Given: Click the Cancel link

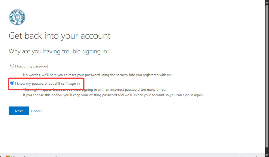Looking at the screenshot, I should [x=36, y=111].
